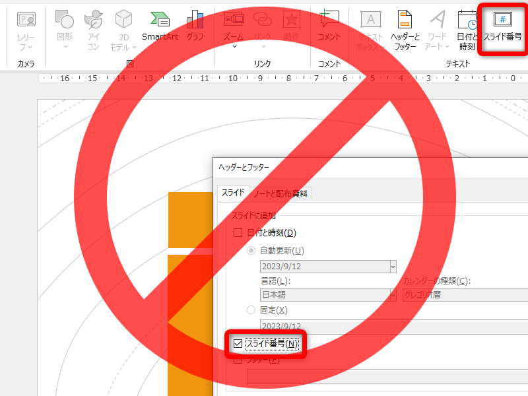Click the リンク icon
This screenshot has height=396, width=528.
click(x=262, y=20)
